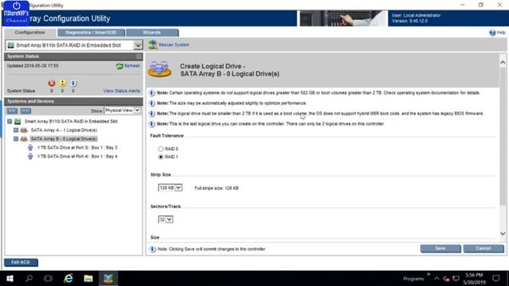
Task: Click the collapse all tree icon
Action: 25,111
